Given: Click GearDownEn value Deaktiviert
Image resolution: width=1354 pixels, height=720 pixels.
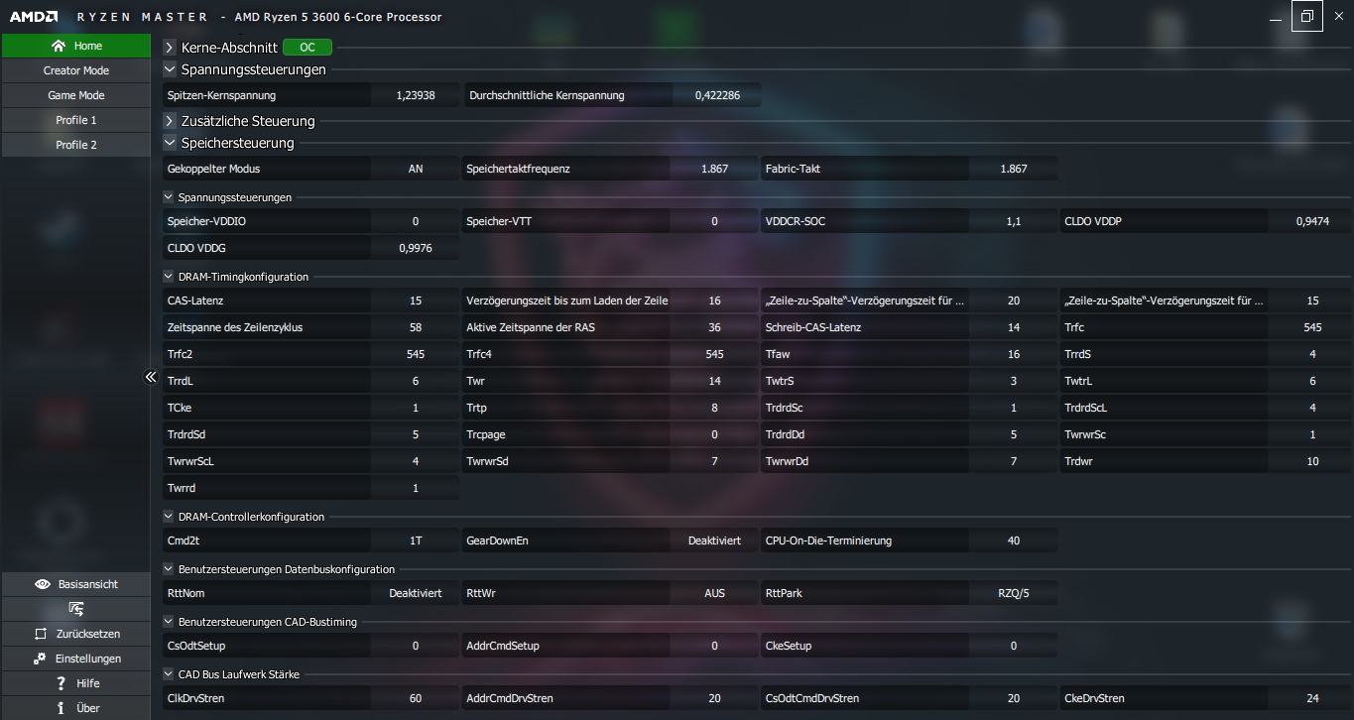Looking at the screenshot, I should tap(714, 540).
